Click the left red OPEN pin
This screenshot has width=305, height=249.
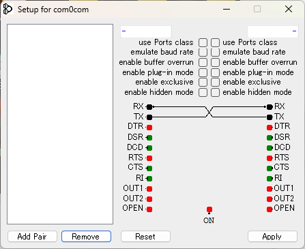coord(149,209)
